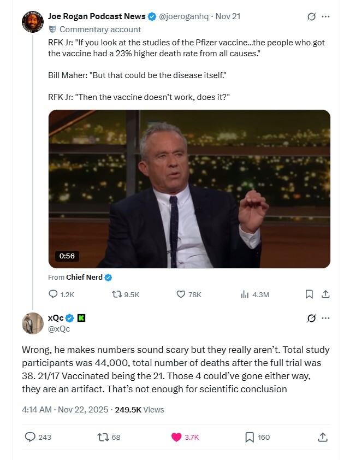Viewport: 350px width, 460px height.
Task: Play the RFK Jr video clip
Action: pyautogui.click(x=189, y=189)
